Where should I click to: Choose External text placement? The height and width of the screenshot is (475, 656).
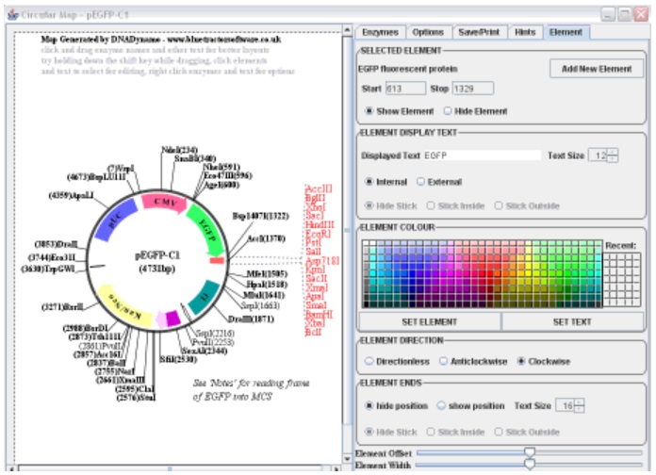pos(421,182)
